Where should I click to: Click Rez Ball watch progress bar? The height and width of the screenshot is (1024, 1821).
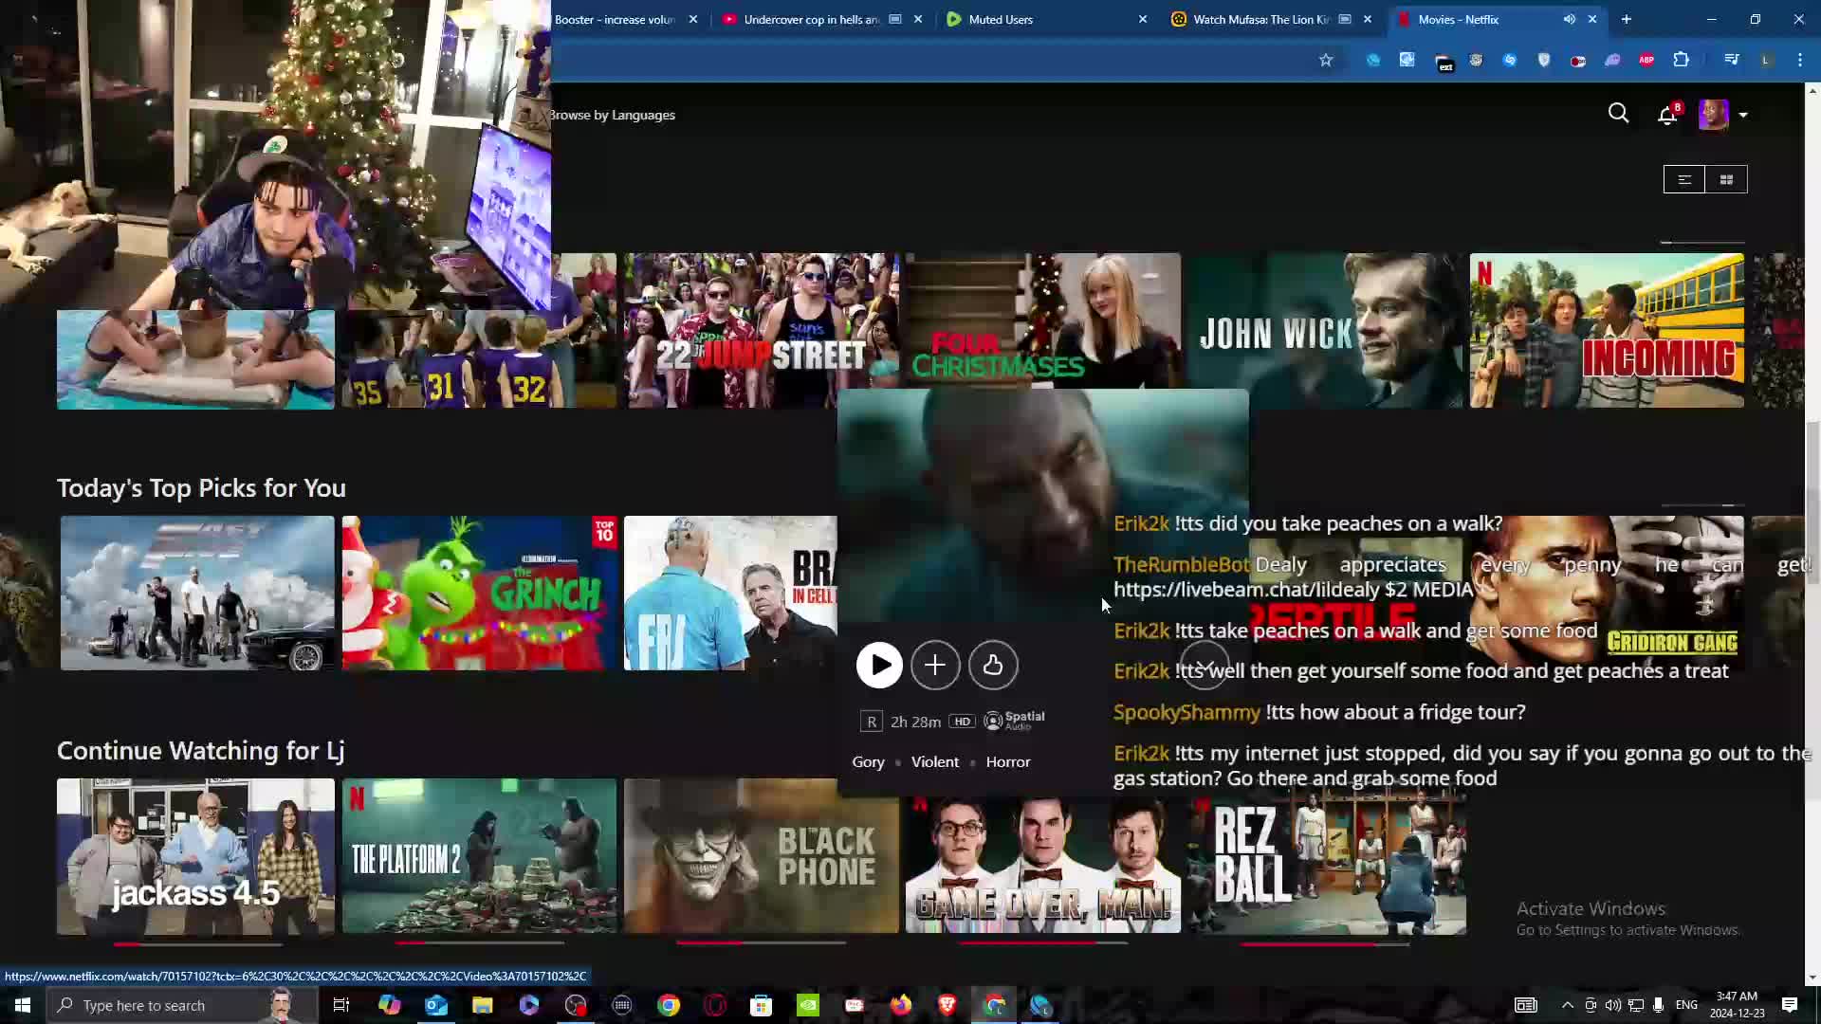click(1326, 944)
